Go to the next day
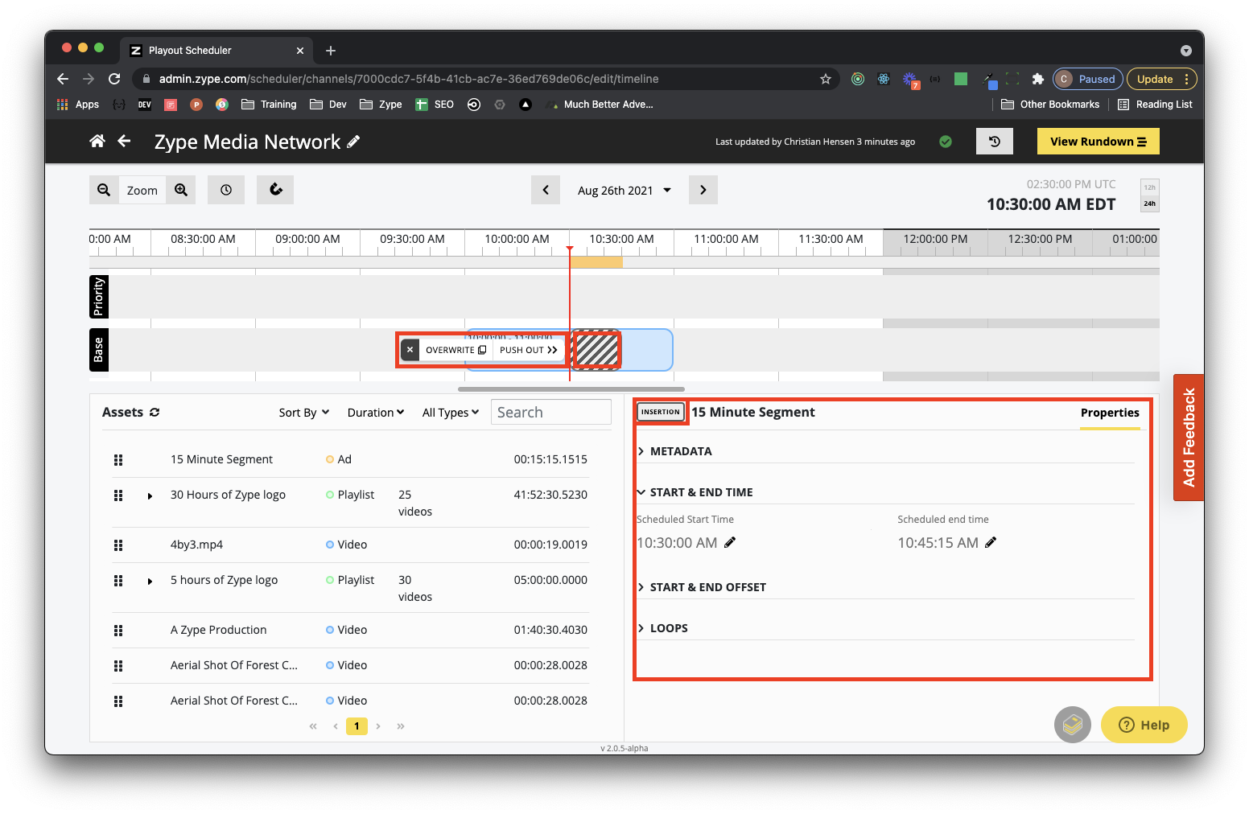The height and width of the screenshot is (814, 1249). click(x=703, y=190)
